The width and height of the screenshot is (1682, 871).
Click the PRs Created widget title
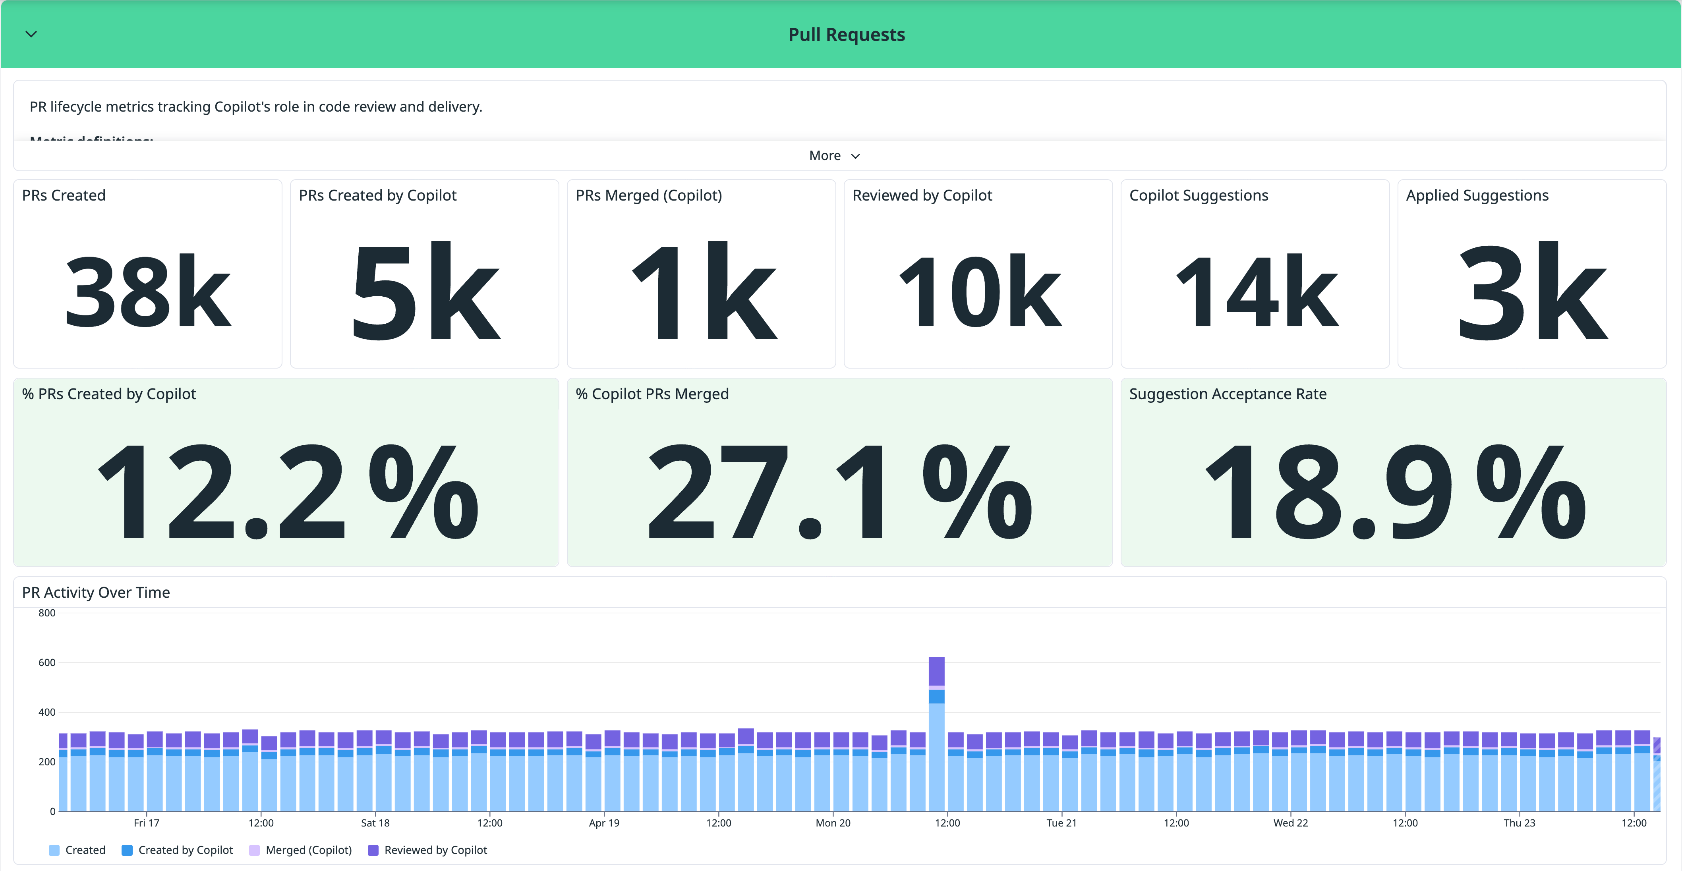[63, 195]
